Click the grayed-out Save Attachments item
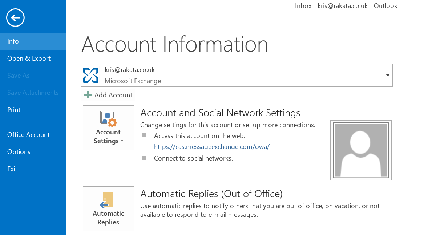The height and width of the screenshot is (235, 428). point(33,93)
